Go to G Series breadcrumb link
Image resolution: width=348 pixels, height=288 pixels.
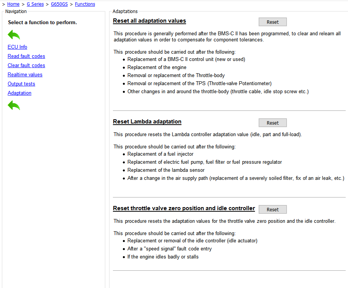click(35, 4)
